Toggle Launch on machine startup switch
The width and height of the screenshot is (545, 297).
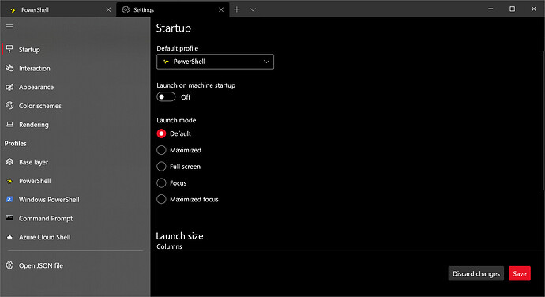tap(166, 96)
